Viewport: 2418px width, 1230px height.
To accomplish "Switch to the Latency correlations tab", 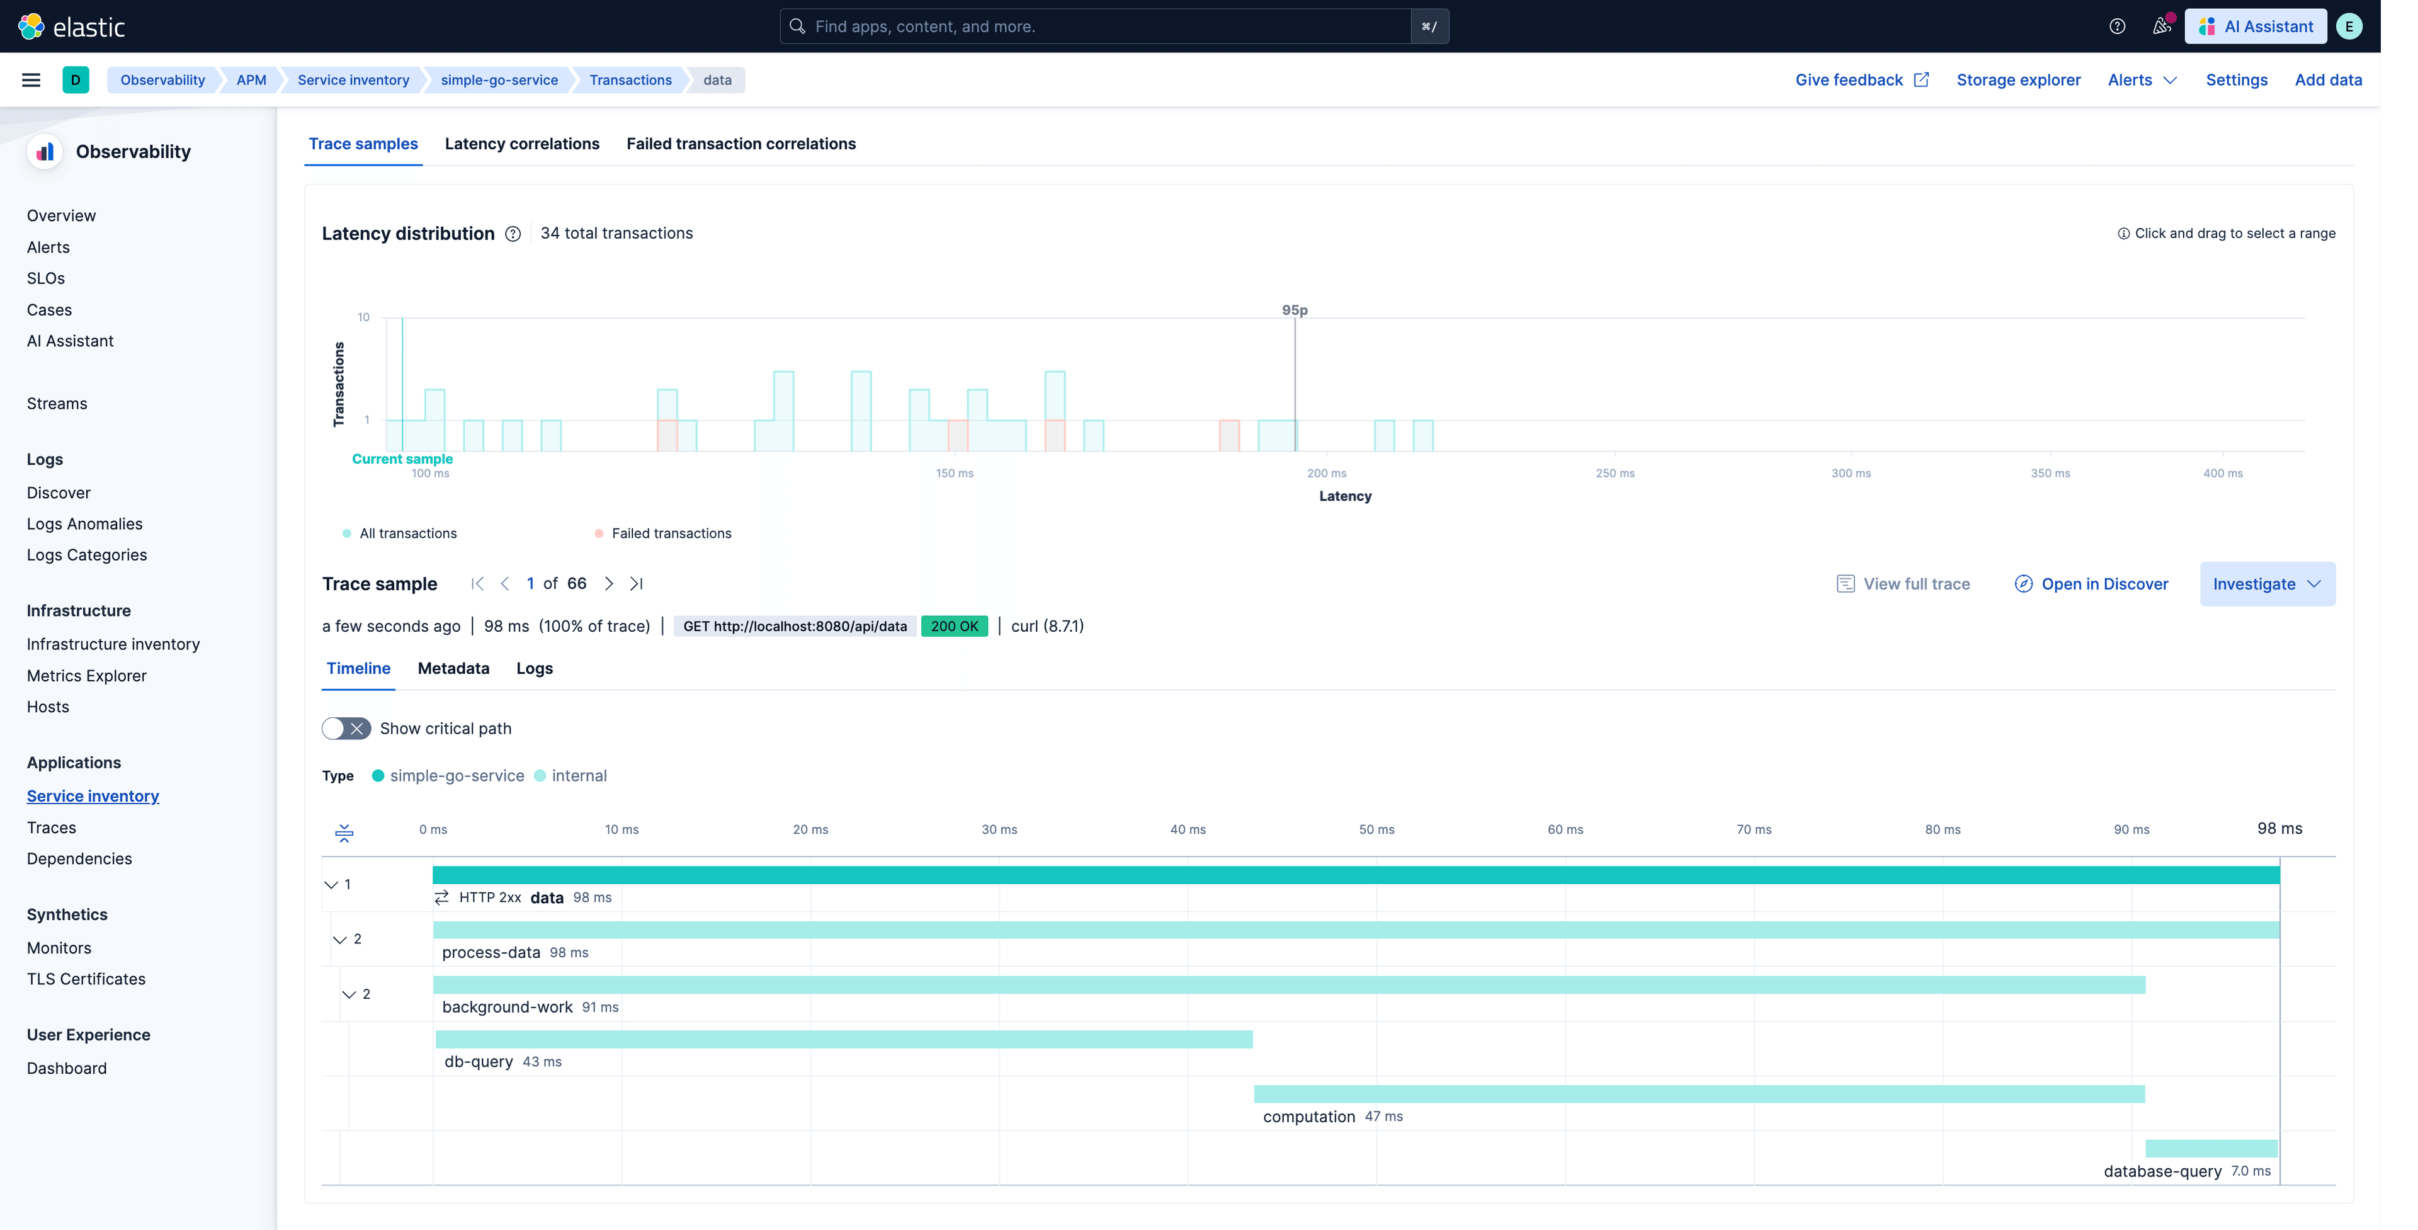I will coord(522,144).
